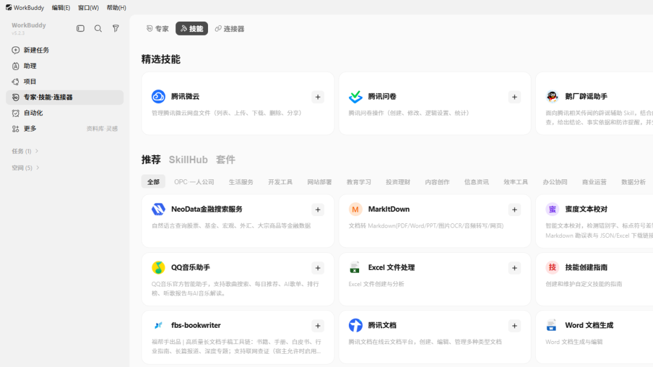Filter skills by 内容创作 category
The image size is (653, 367).
[x=437, y=182]
